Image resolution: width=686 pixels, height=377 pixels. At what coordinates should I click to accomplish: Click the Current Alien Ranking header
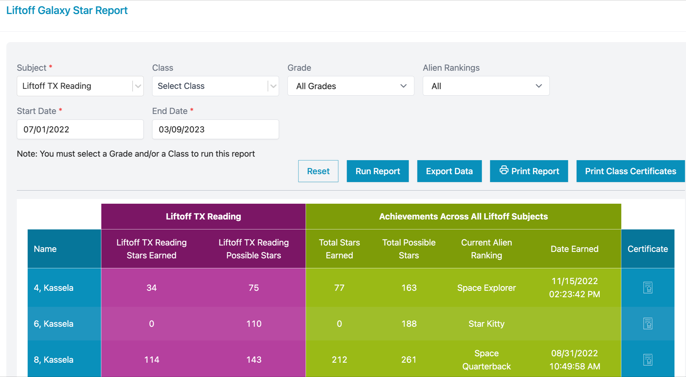pyautogui.click(x=486, y=249)
